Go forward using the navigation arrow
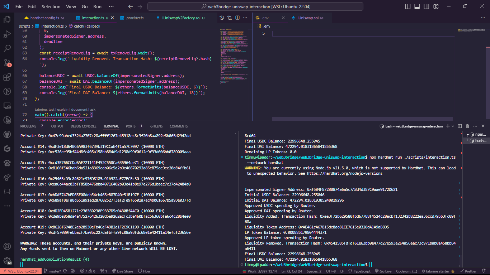The height and width of the screenshot is (275, 490). coord(140,6)
